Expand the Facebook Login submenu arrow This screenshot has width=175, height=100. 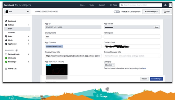pyautogui.click(x=28, y=54)
